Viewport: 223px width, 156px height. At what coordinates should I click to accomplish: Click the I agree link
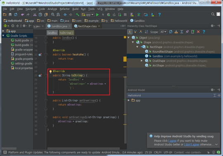pos(172,141)
